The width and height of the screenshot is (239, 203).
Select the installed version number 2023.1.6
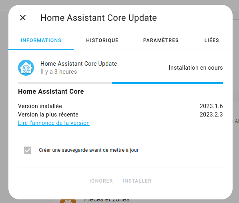[x=211, y=106]
